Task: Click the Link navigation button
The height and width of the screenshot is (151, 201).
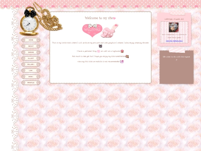Action: click(x=31, y=70)
